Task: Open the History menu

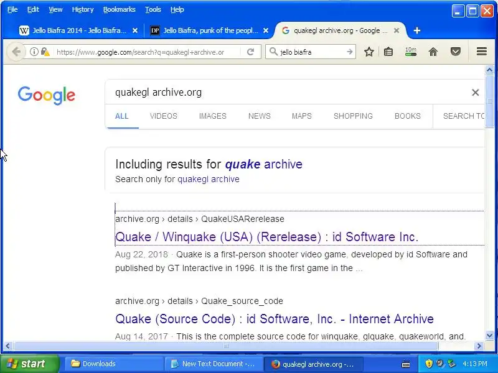Action: (83, 9)
